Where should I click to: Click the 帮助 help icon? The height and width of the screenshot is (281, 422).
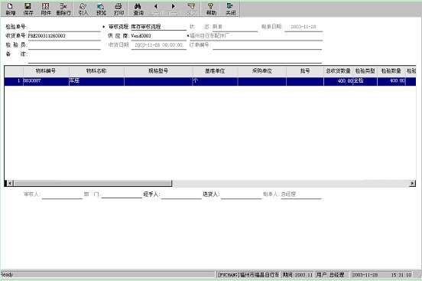[x=211, y=9]
